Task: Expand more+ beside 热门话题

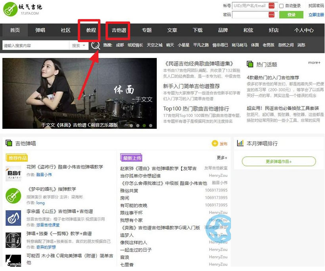Action: pos(314,63)
